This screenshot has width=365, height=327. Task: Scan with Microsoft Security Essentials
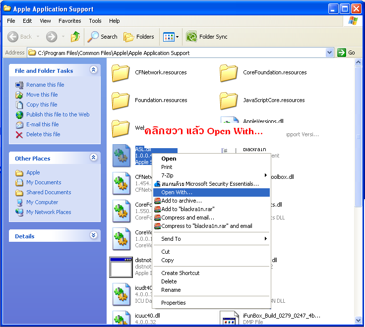[211, 184]
